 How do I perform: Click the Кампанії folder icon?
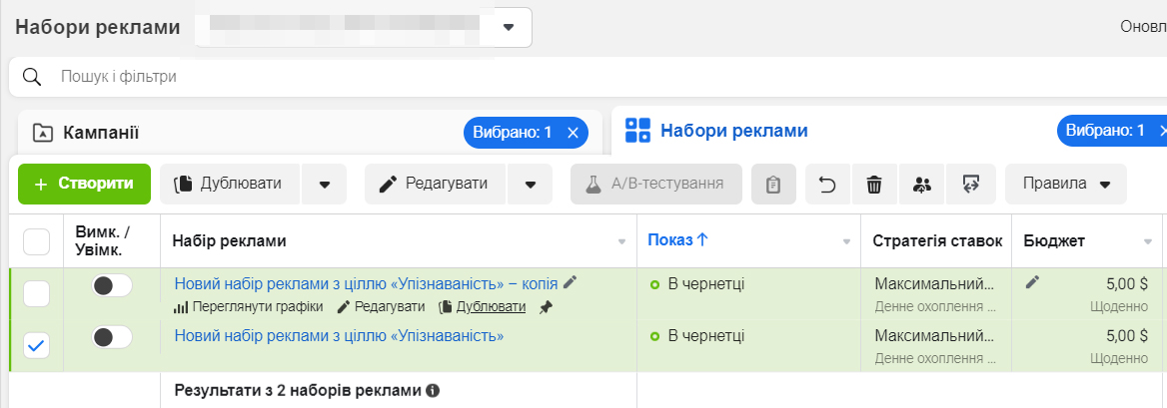tap(42, 134)
